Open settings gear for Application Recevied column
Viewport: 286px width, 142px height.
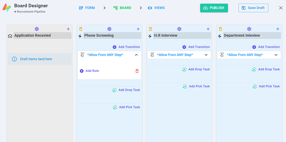37,29
